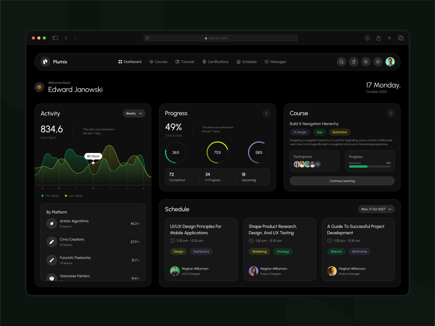Open Certifications nav item
This screenshot has width=435, height=326.
tap(216, 62)
